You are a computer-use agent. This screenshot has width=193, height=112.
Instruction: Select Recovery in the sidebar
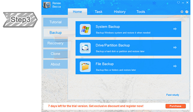[x=55, y=43]
